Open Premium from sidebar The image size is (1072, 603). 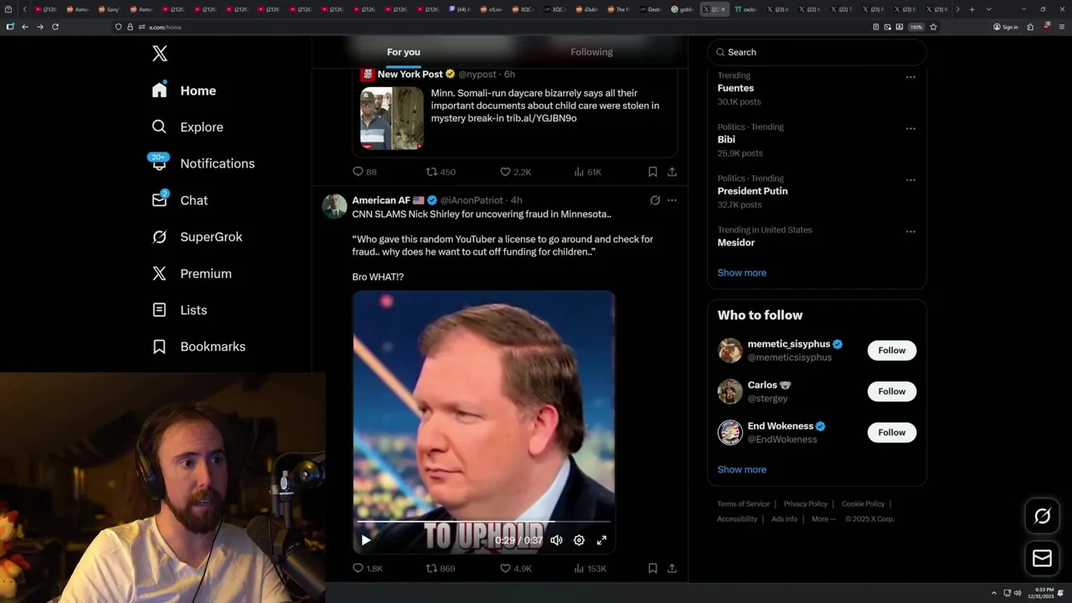pos(191,273)
